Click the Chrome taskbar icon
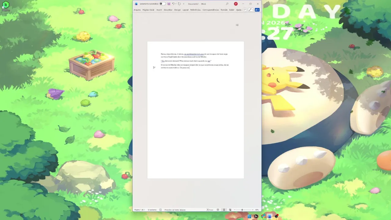Viewport: 391px width, 220px height. click(x=263, y=216)
